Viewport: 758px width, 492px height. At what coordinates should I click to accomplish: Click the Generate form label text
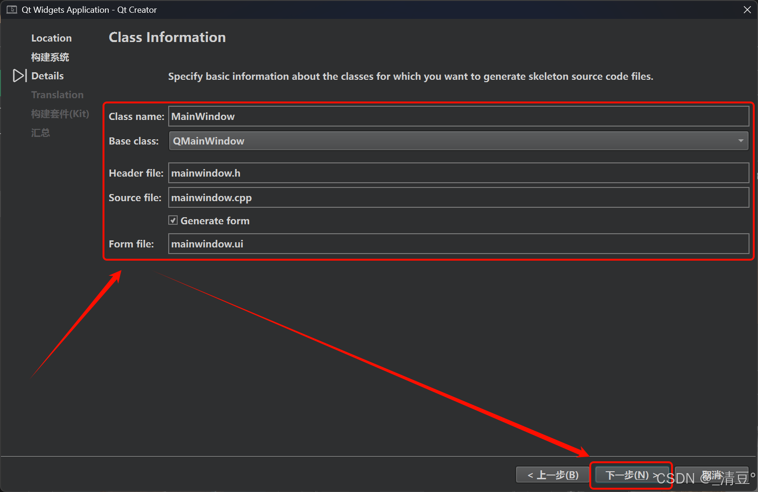(215, 221)
